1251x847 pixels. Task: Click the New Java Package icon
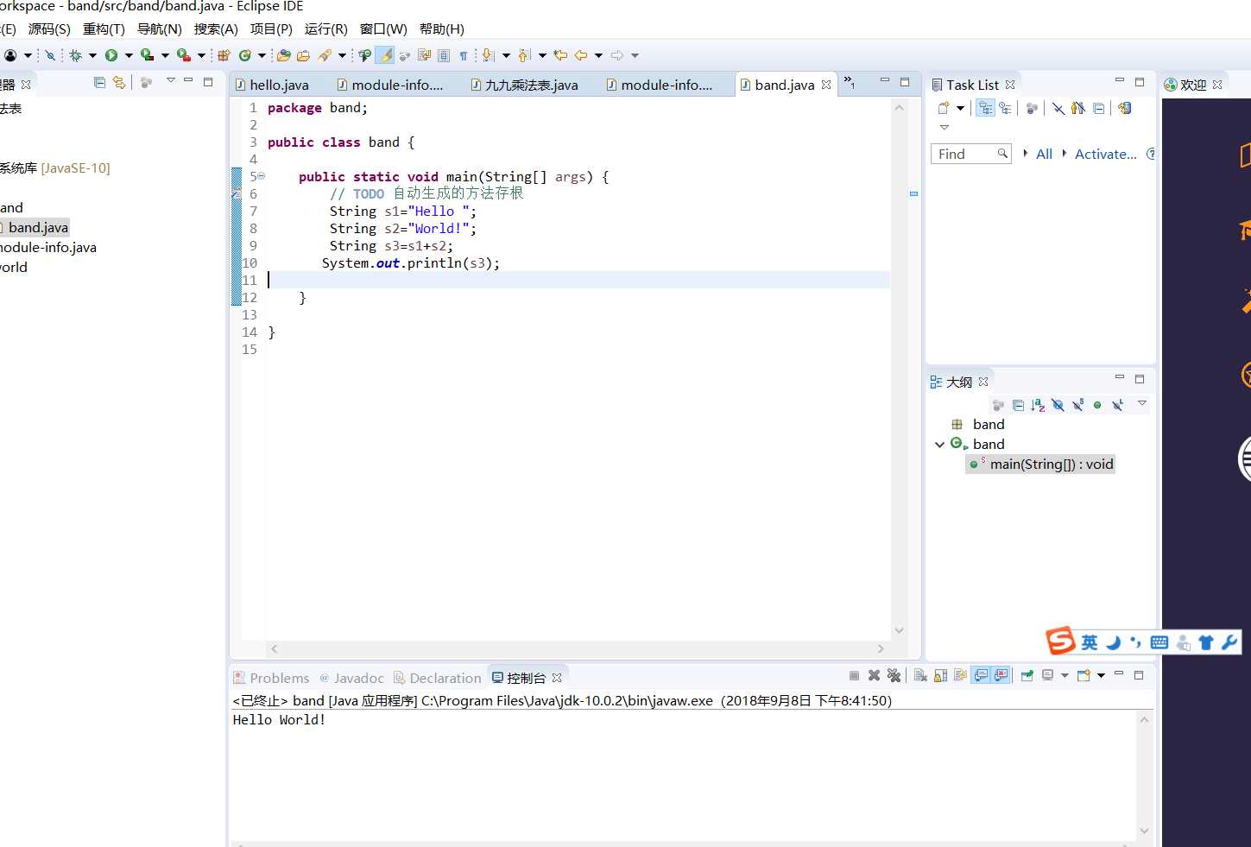pyautogui.click(x=224, y=55)
